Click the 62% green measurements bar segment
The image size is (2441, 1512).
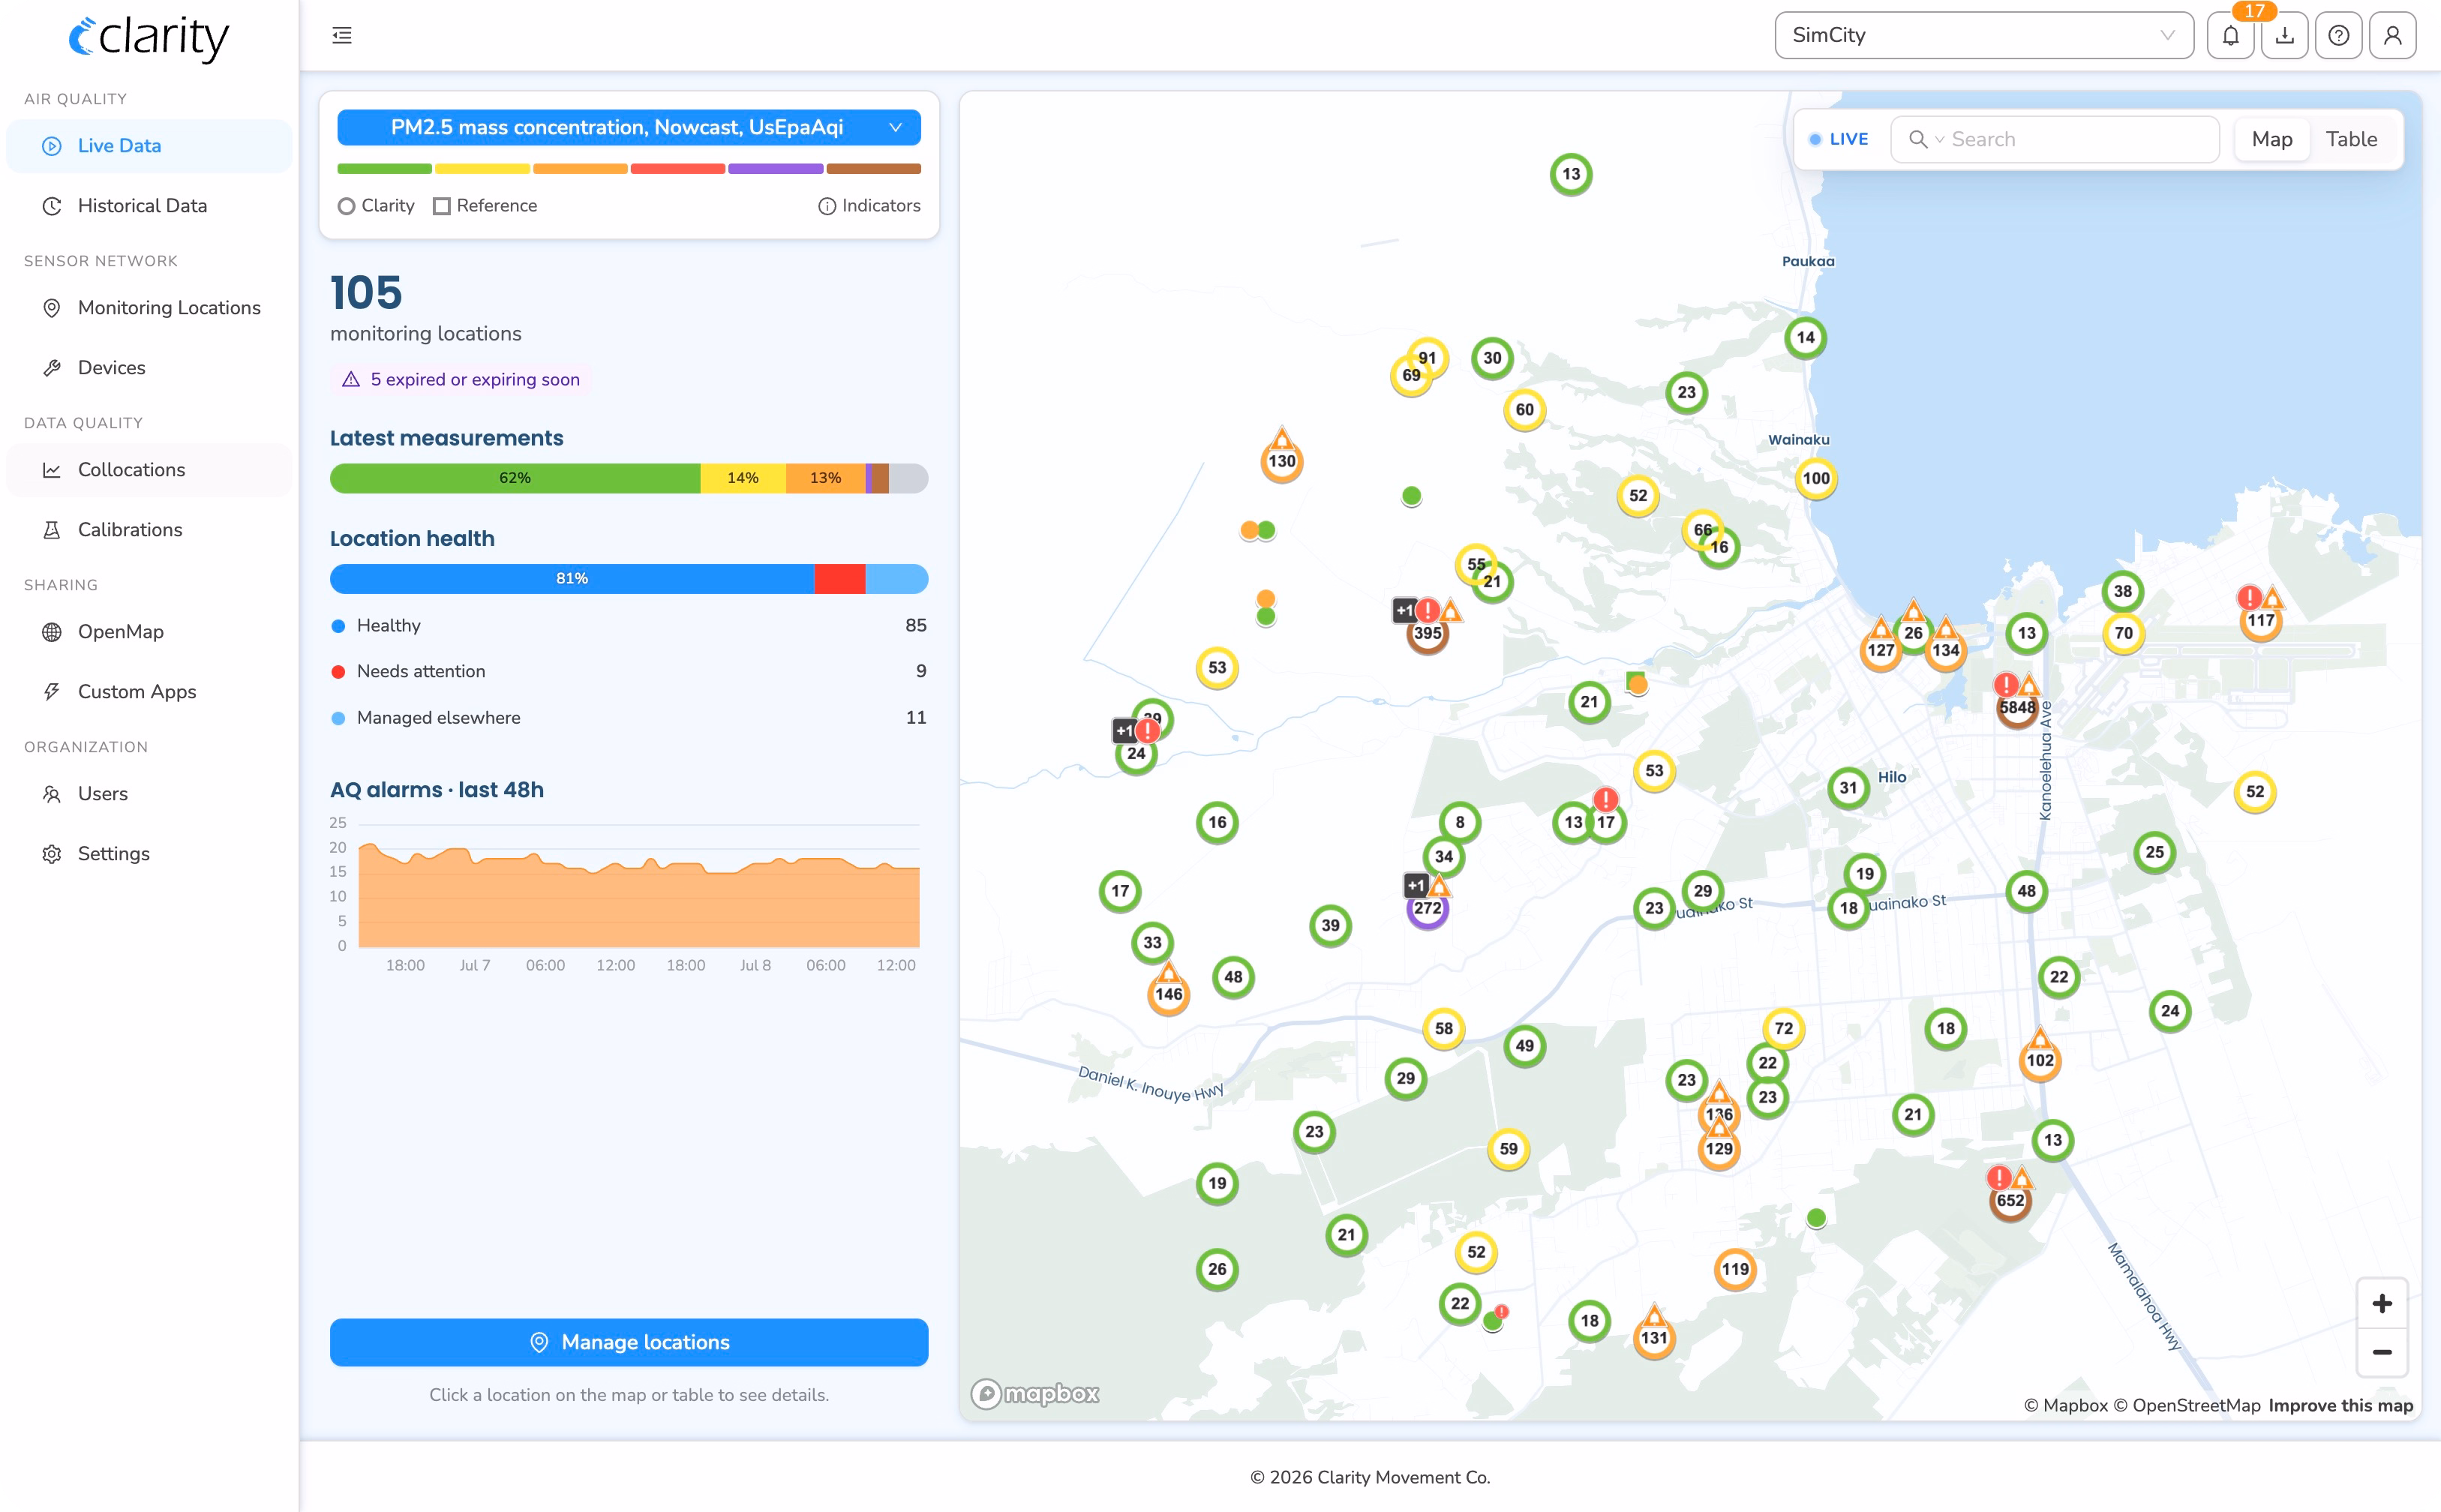pyautogui.click(x=515, y=479)
